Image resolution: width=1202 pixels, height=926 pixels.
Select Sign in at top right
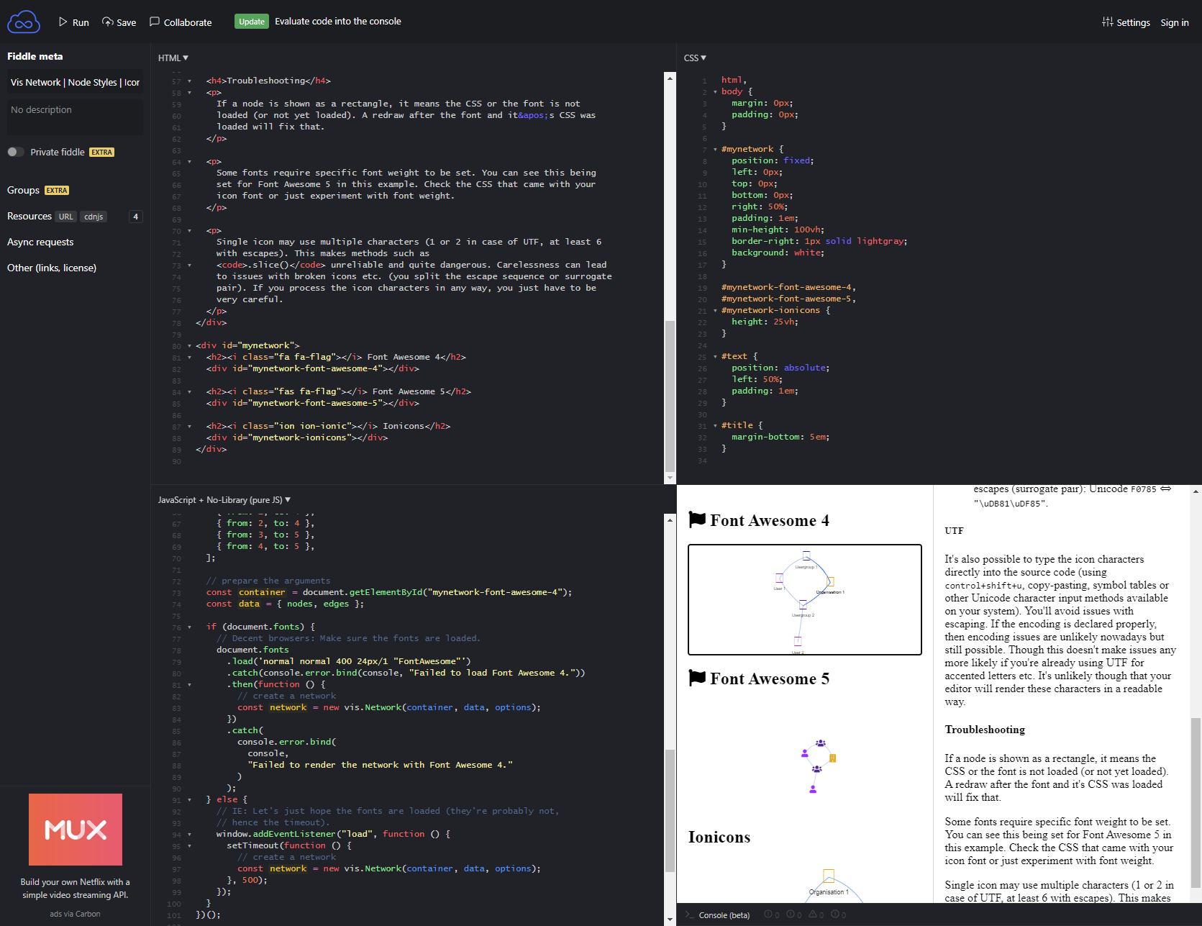point(1175,22)
